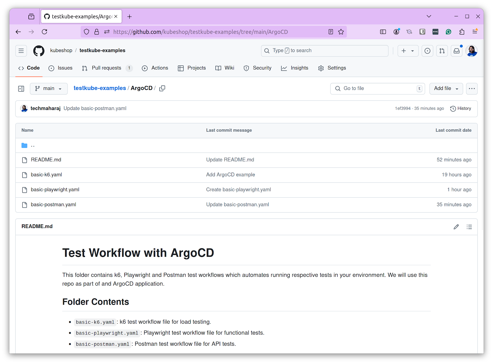Open the Wiki tab
Image resolution: width=493 pixels, height=364 pixels.
point(225,68)
